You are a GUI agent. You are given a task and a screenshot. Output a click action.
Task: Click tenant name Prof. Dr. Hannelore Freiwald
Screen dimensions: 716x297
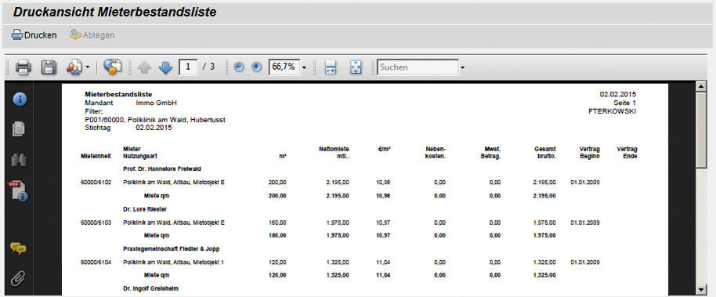click(162, 169)
